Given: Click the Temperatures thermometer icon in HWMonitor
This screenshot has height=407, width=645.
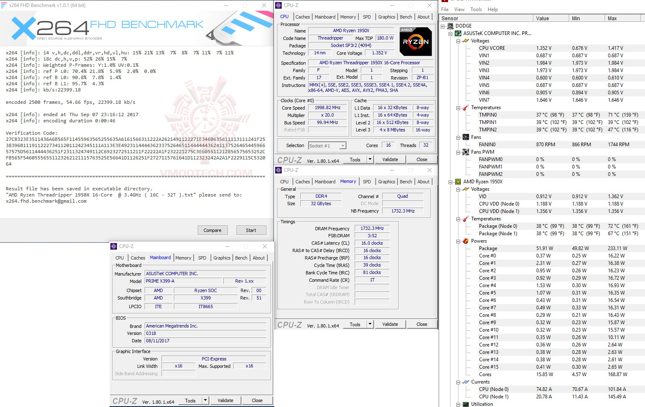Looking at the screenshot, I should coord(465,108).
